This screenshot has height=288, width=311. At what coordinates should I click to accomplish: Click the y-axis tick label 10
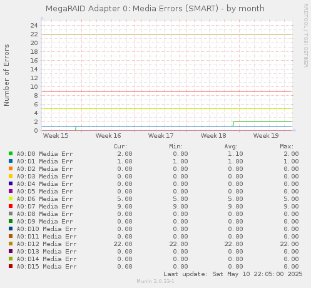click(x=34, y=87)
